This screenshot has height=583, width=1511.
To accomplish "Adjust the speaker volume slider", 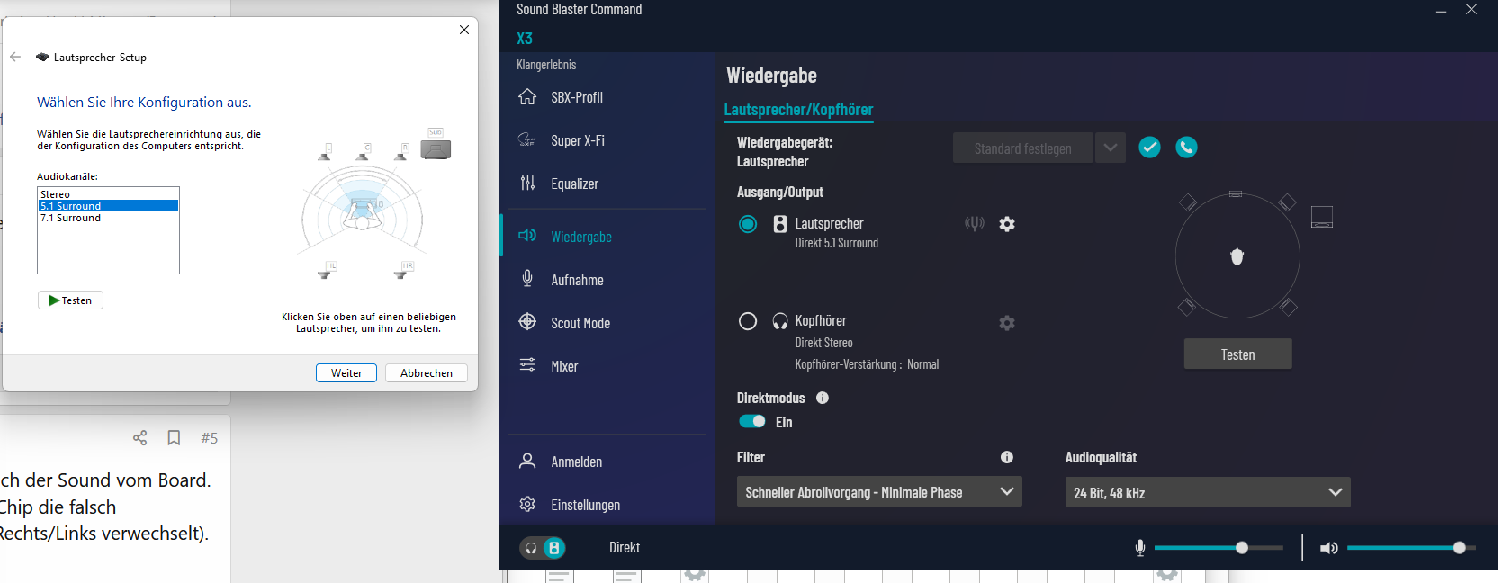I will point(1411,548).
